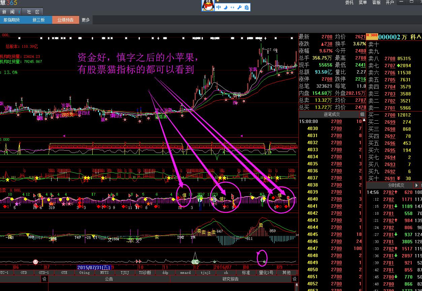Select the TS诊断 indicator tab
The width and height of the screenshot is (422, 291).
click(x=145, y=273)
